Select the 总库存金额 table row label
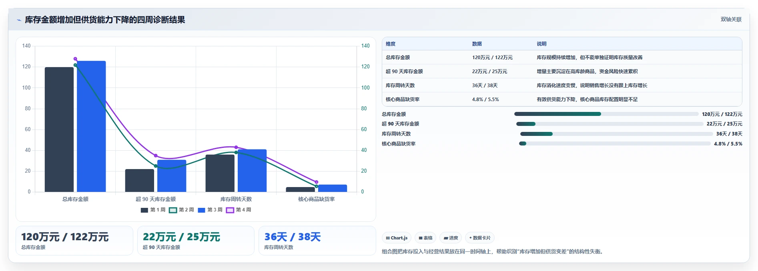 coord(398,58)
